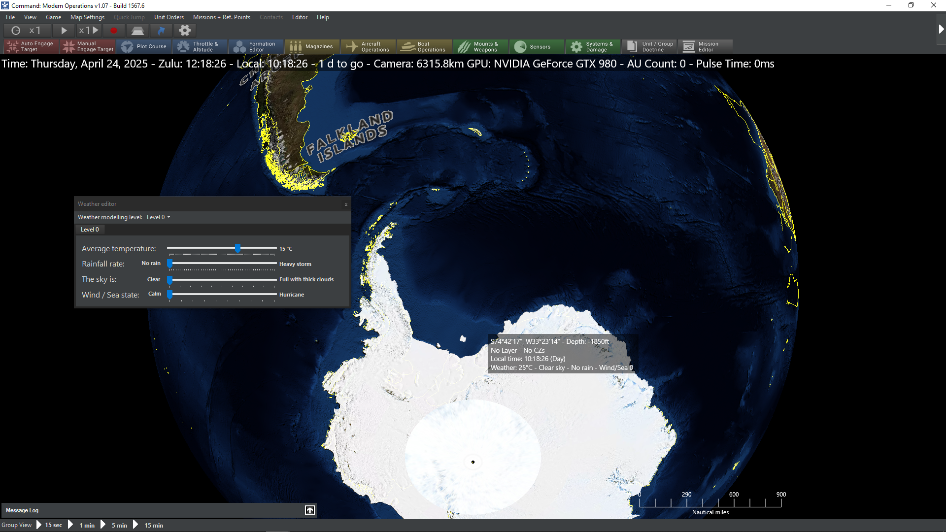Open Aircraft Operations
Screen dimensions: 946x532
click(x=369, y=46)
